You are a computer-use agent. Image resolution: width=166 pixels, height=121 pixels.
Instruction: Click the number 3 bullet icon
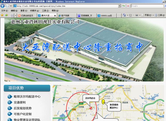pos(10,108)
